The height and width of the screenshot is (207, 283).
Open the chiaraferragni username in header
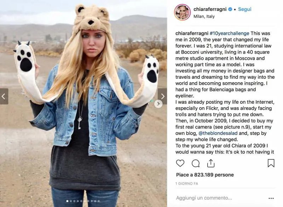coord(210,9)
